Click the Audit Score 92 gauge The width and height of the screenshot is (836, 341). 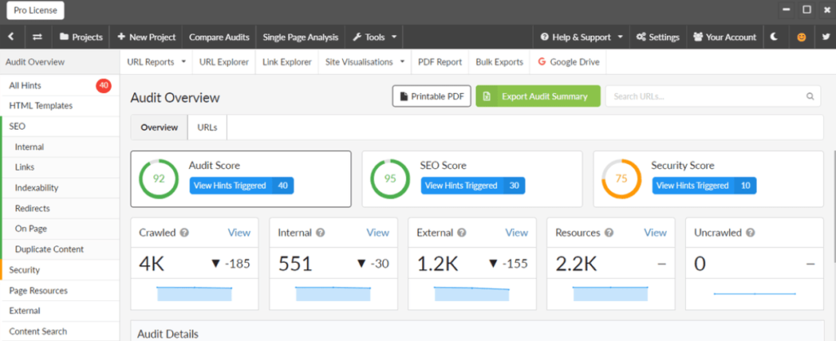(159, 179)
